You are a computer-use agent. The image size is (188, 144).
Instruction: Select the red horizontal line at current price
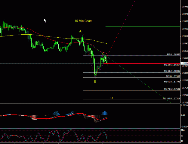[x=142, y=64]
